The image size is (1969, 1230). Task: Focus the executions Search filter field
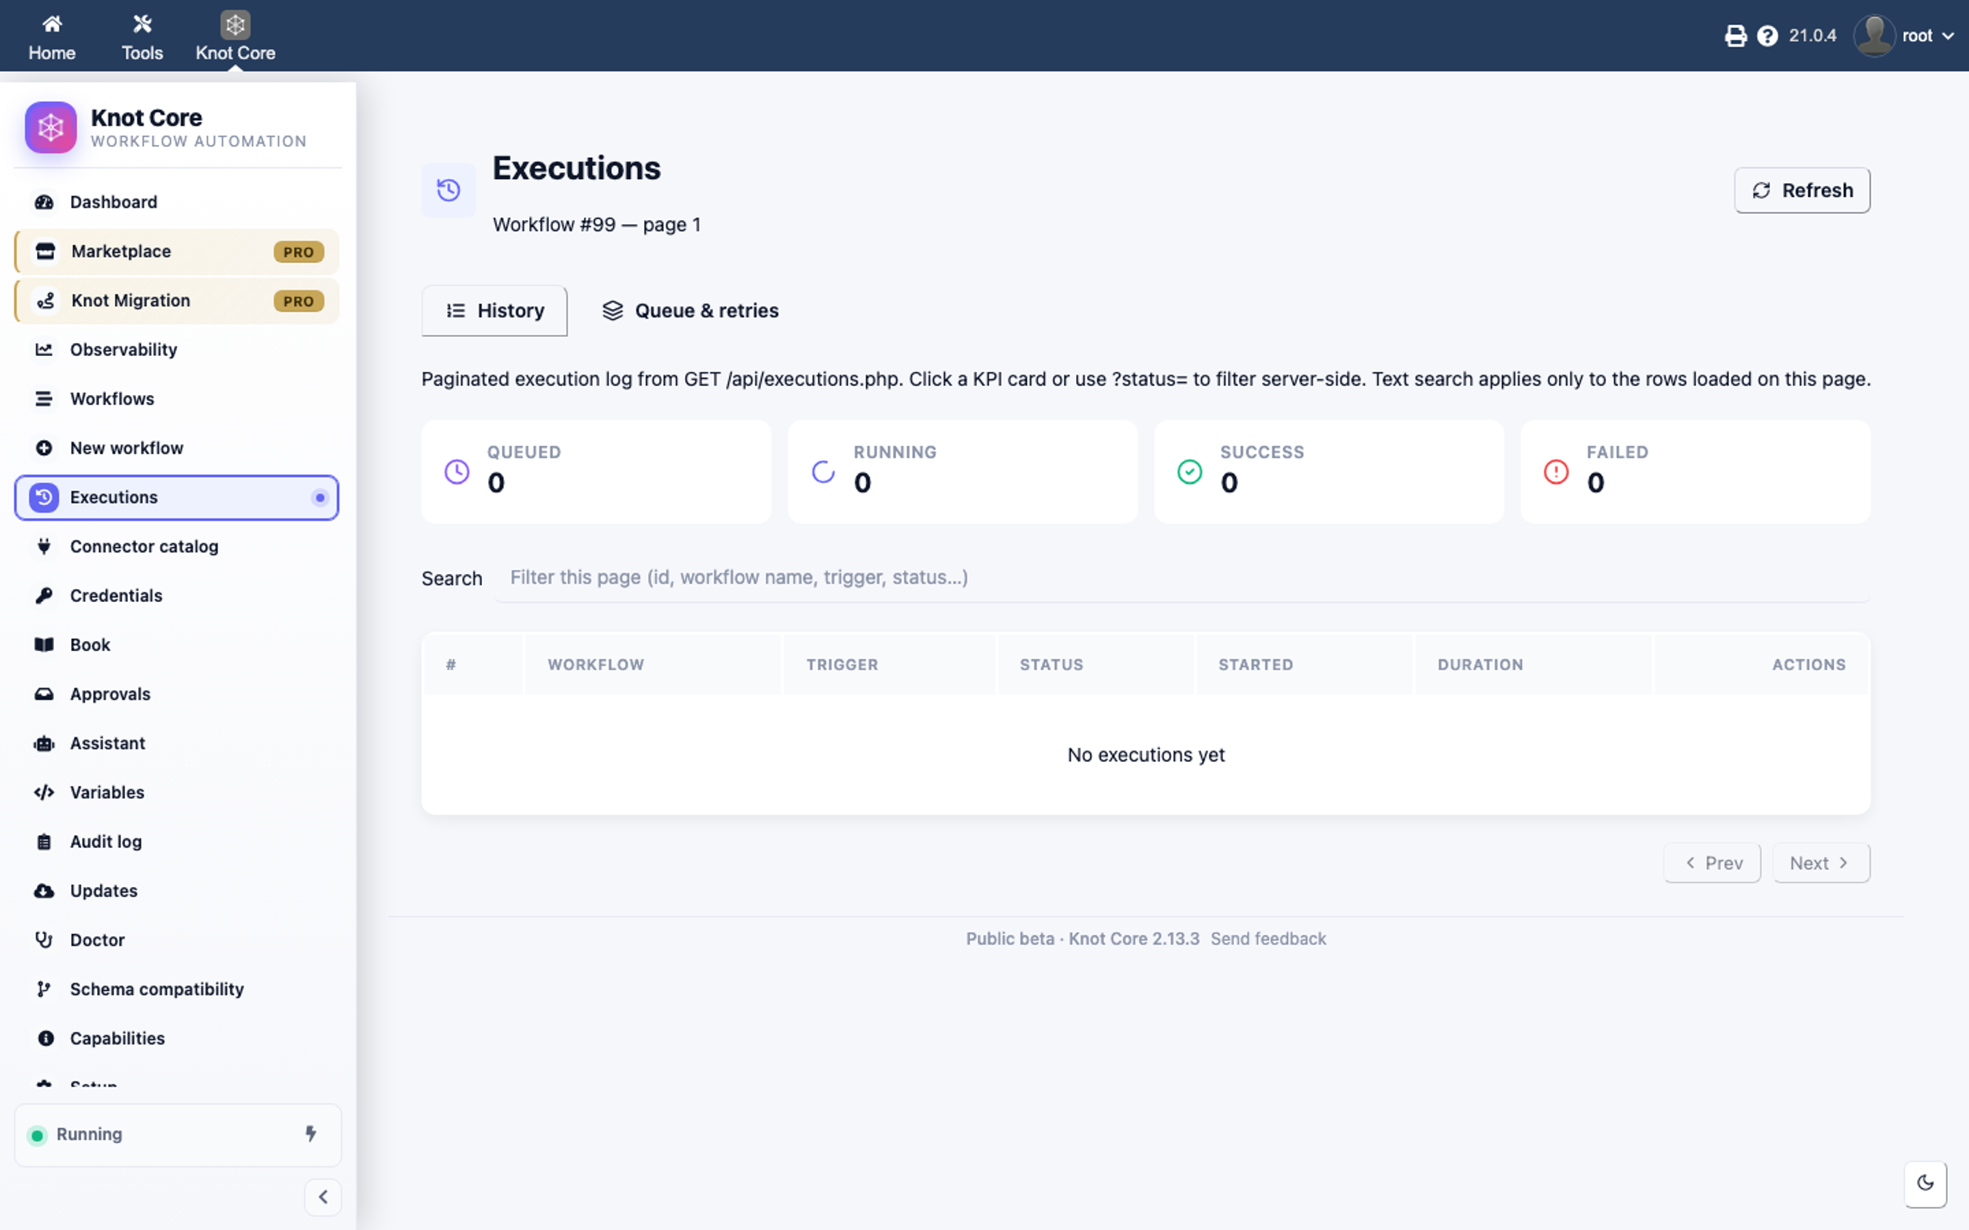(x=1182, y=577)
